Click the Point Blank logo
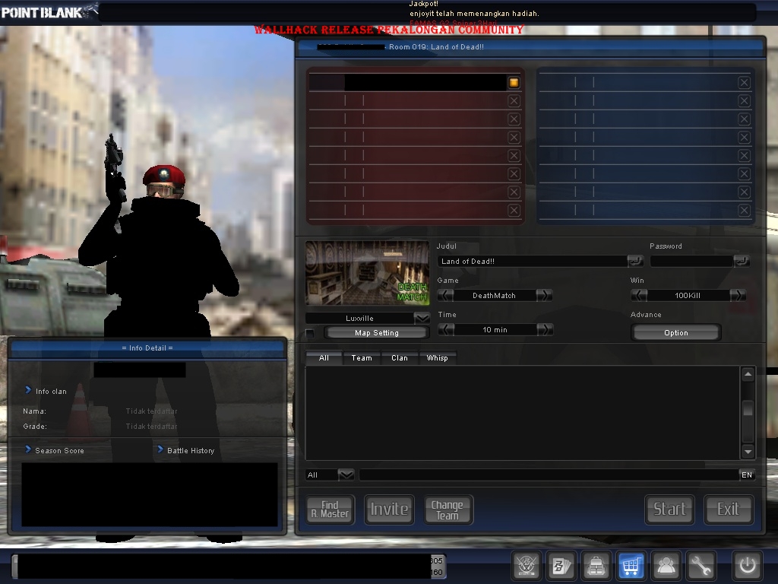Viewport: 778px width, 584px height. tap(49, 11)
